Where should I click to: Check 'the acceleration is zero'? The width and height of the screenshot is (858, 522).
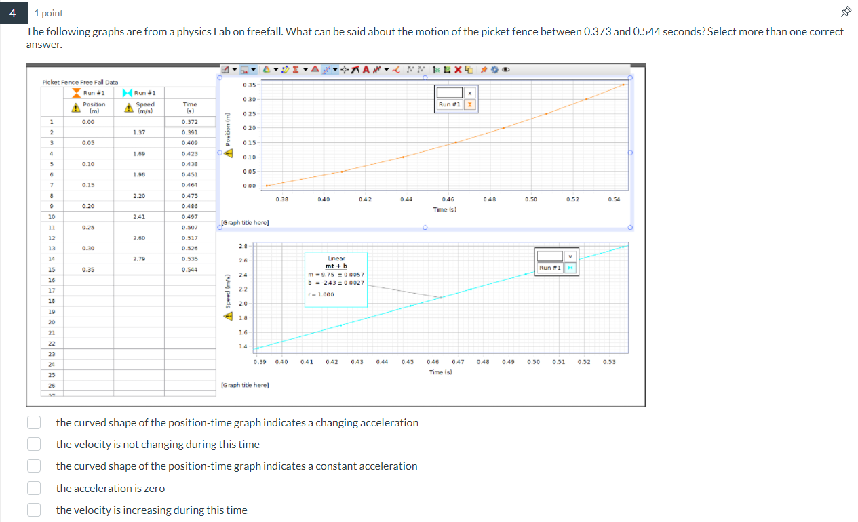pos(34,488)
